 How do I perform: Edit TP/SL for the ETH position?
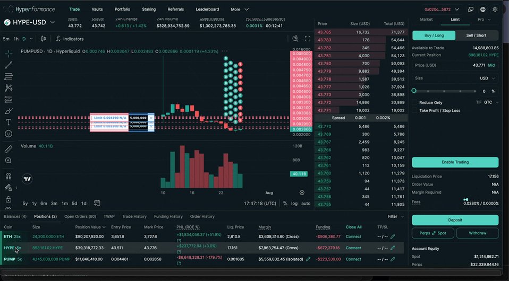coord(393,236)
